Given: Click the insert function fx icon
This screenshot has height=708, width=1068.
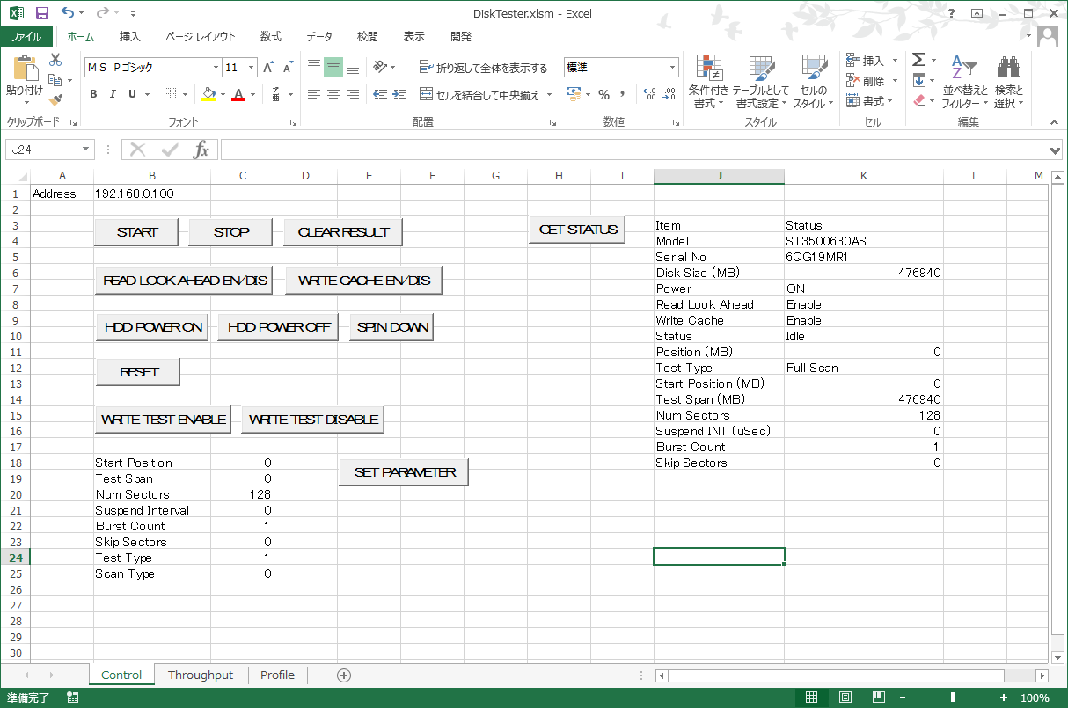Looking at the screenshot, I should tap(201, 150).
